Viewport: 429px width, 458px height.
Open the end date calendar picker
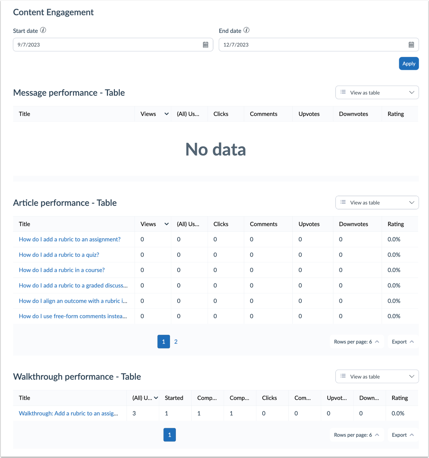click(411, 45)
